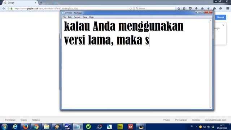Open the Notepad Edit menu
Viewport: 231px width, 130px height.
[x=70, y=17]
